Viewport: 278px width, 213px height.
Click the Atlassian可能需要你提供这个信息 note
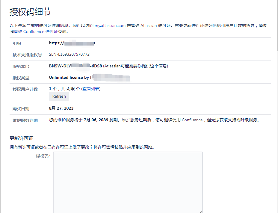(x=136, y=66)
